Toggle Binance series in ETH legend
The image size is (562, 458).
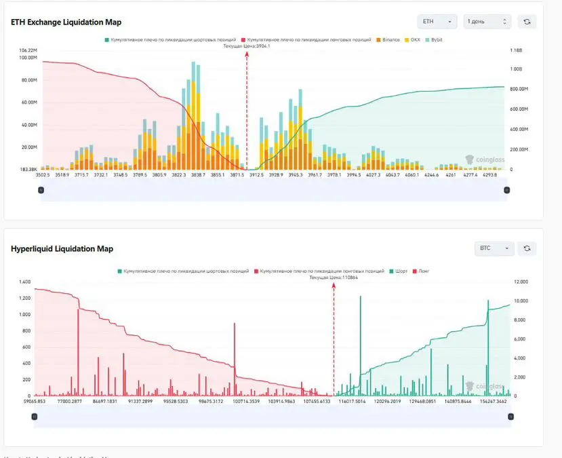(x=388, y=40)
